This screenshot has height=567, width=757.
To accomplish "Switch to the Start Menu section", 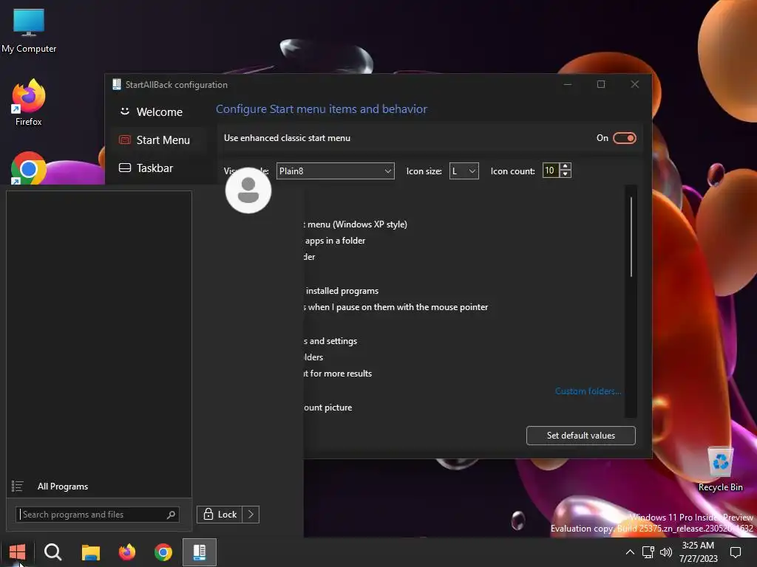I will point(159,140).
